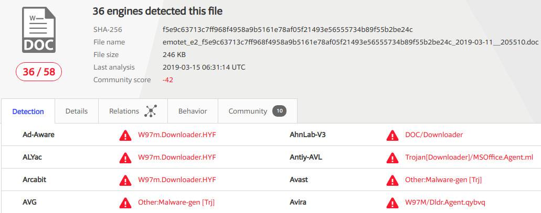541x213 pixels.
Task: Open the Community tab
Action: pos(258,111)
